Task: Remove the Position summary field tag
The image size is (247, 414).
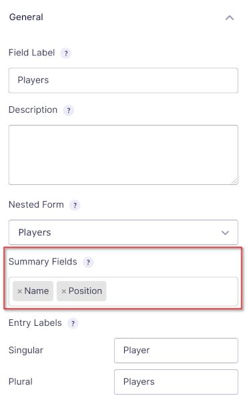Action: pyautogui.click(x=63, y=292)
